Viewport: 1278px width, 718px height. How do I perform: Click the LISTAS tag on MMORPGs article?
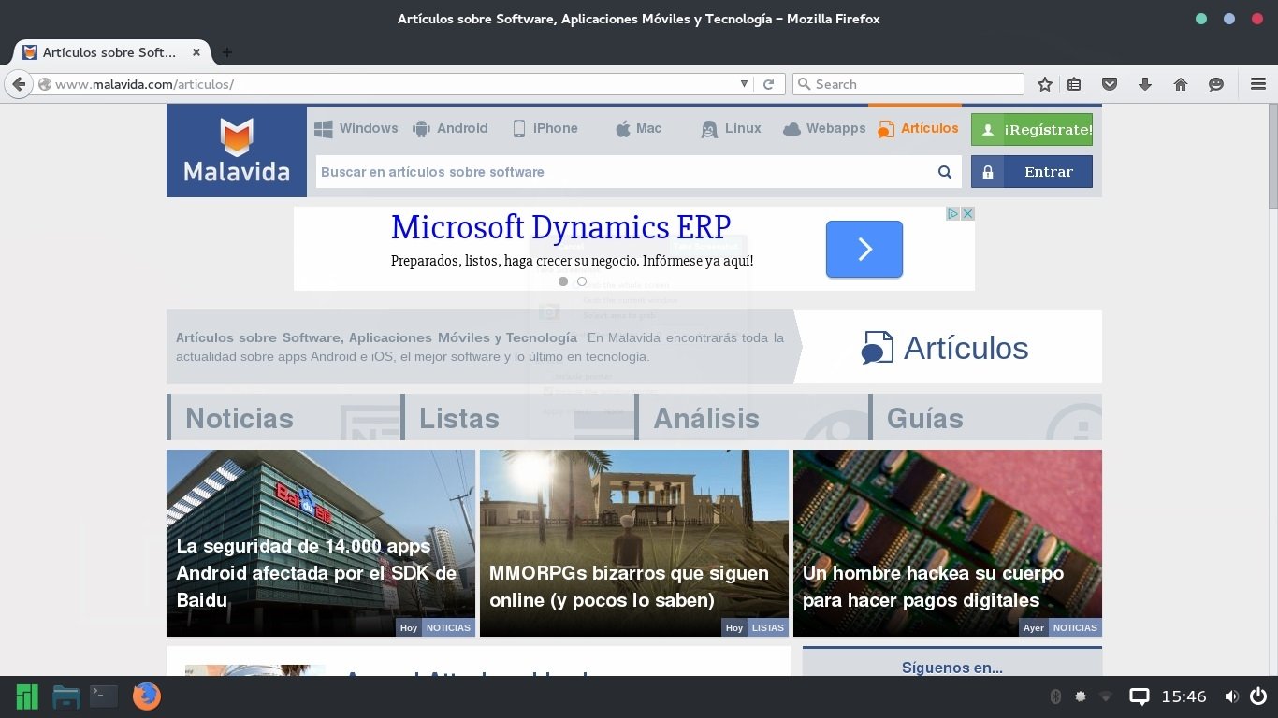[x=768, y=627]
